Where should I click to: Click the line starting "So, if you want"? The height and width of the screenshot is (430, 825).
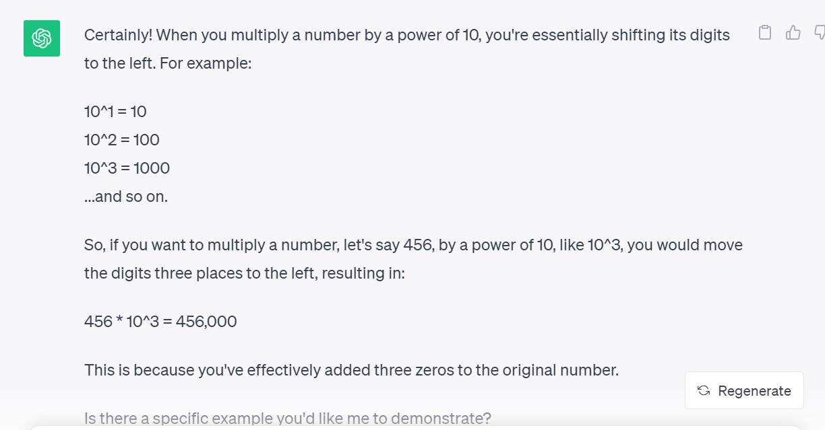click(413, 245)
